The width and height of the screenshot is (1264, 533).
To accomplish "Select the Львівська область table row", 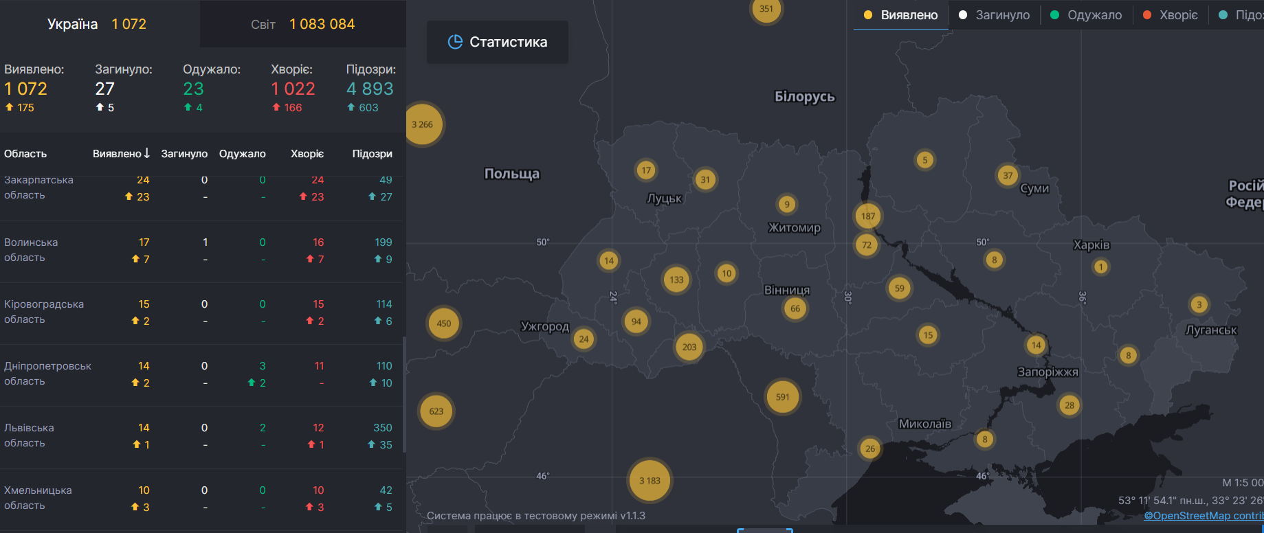I will tap(199, 436).
